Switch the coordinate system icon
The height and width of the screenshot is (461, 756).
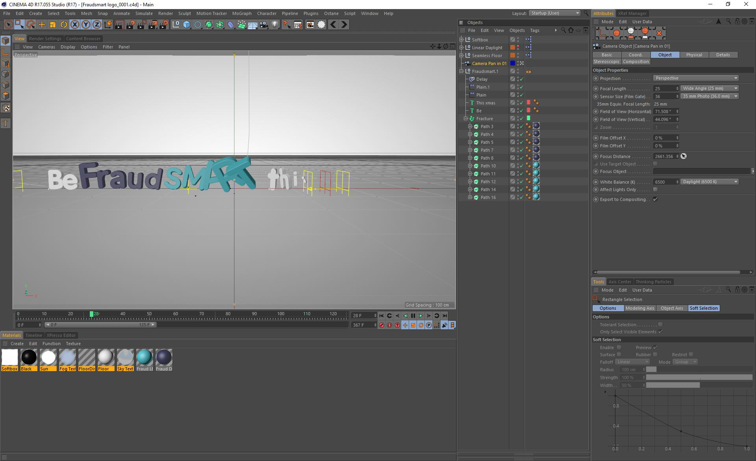[108, 24]
